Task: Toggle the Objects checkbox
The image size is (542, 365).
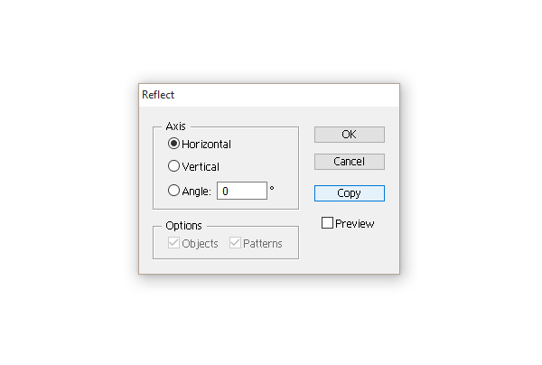Action: click(x=173, y=243)
